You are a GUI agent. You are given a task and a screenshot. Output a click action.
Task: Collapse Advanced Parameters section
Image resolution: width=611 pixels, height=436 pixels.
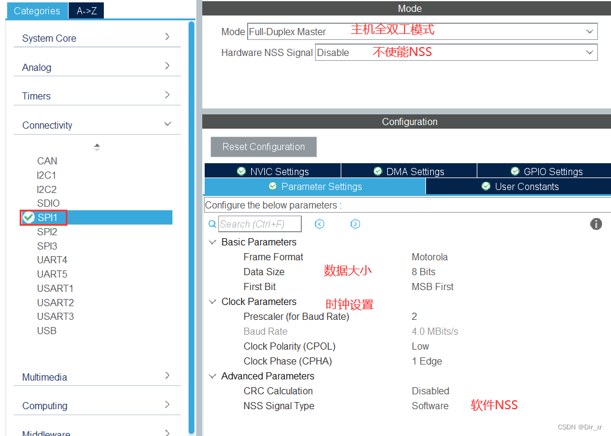pyautogui.click(x=213, y=376)
